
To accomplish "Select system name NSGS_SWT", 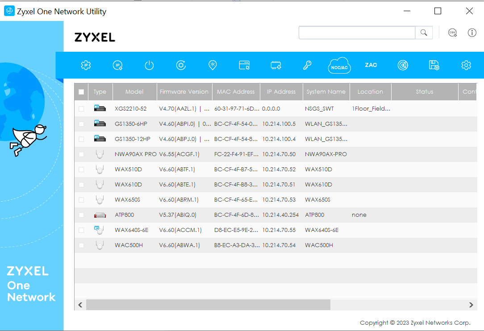I will pos(319,109).
